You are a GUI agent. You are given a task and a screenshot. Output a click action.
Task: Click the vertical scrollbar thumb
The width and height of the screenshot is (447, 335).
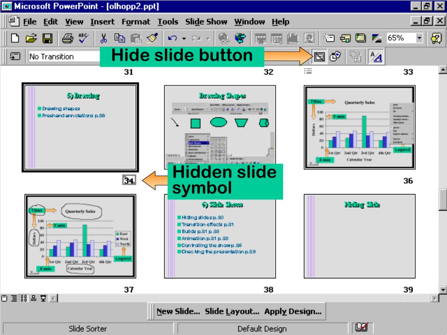(x=443, y=200)
